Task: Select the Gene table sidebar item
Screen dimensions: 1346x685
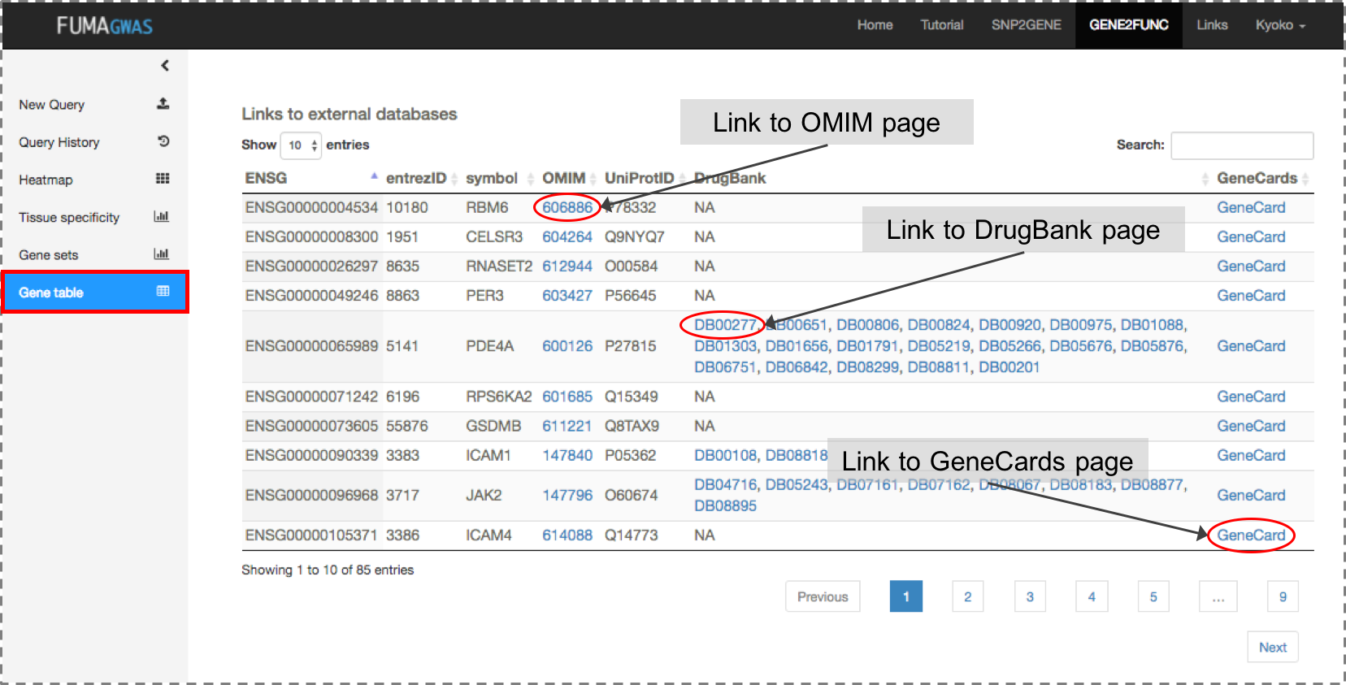Action: coord(95,292)
